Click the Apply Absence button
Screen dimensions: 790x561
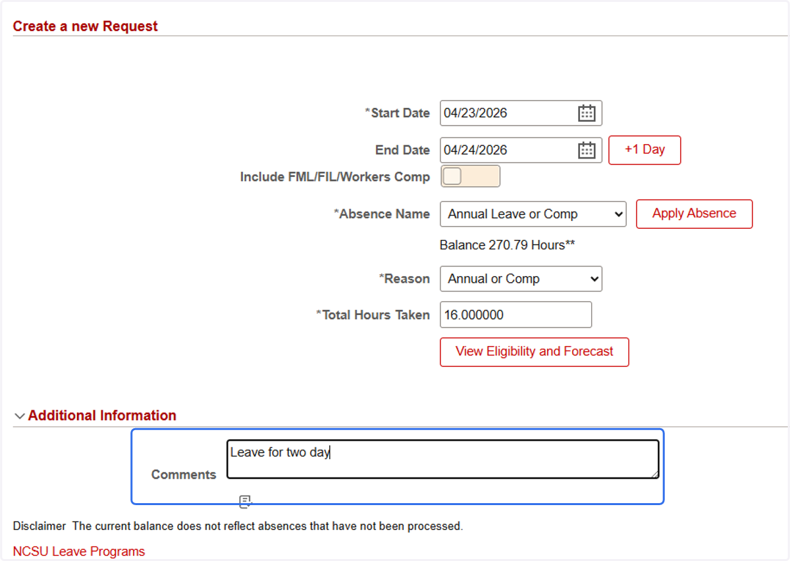point(694,214)
